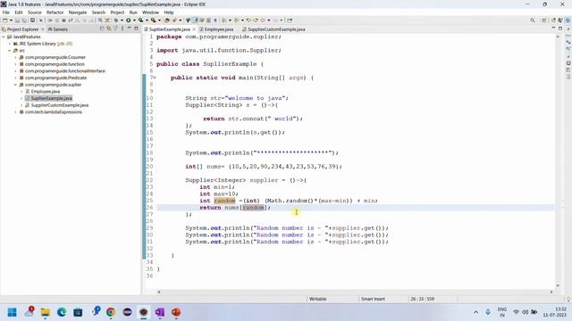The width and height of the screenshot is (572, 321).
Task: Click the Run External Tools icon
Action: 153,21
